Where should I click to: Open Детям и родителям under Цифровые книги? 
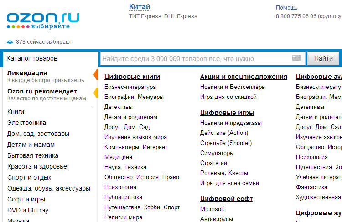pos(131,117)
